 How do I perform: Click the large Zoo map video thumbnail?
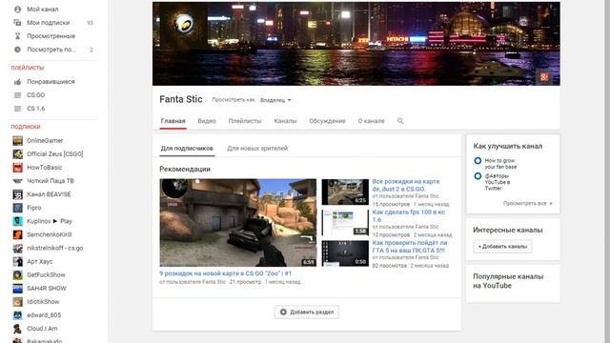pos(238,223)
